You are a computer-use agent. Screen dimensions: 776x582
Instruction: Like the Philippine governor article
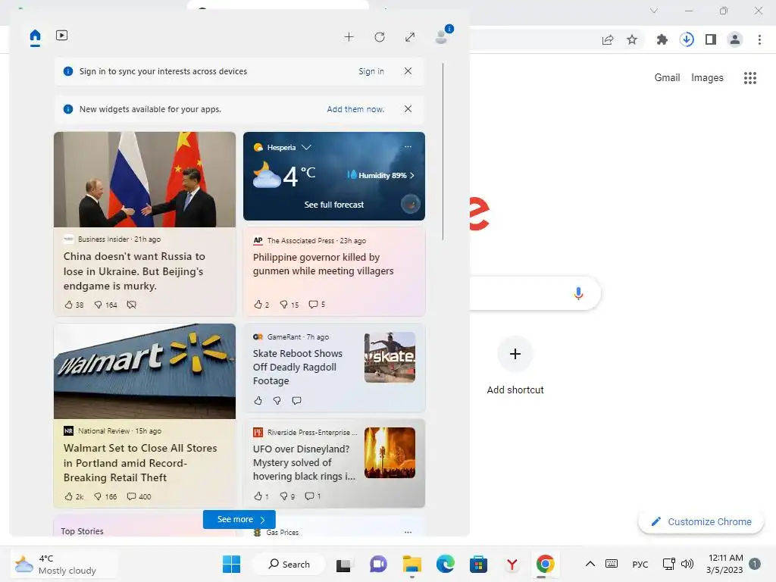(x=261, y=305)
